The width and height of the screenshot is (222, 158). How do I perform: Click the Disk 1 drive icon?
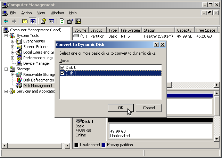coord(79,121)
